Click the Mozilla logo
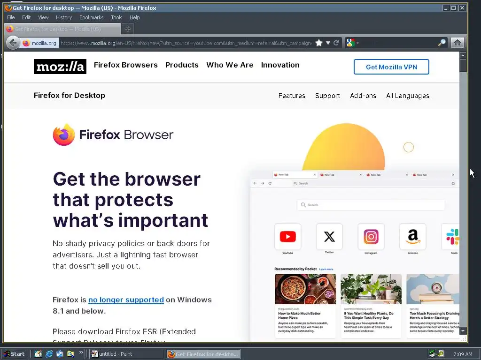 [x=60, y=67]
